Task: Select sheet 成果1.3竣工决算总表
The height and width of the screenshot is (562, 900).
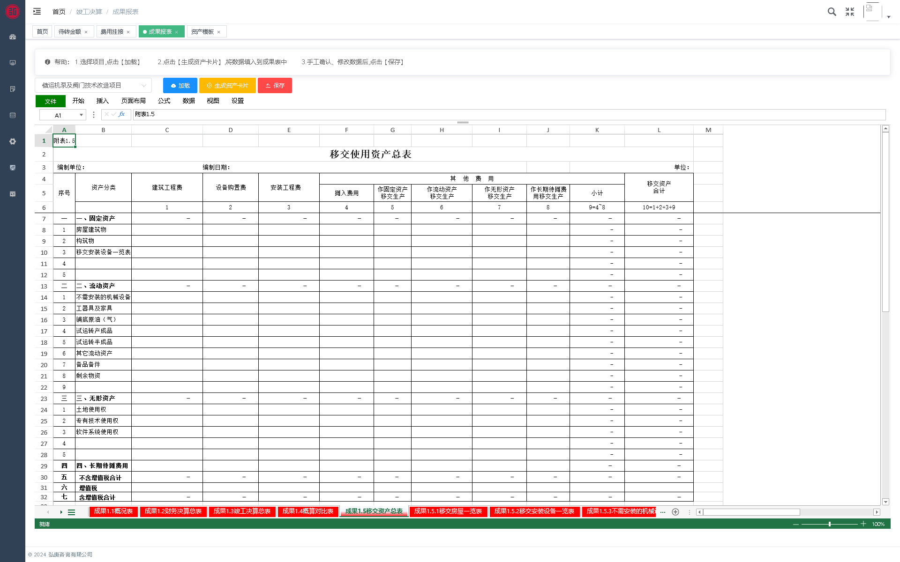Action: [242, 511]
